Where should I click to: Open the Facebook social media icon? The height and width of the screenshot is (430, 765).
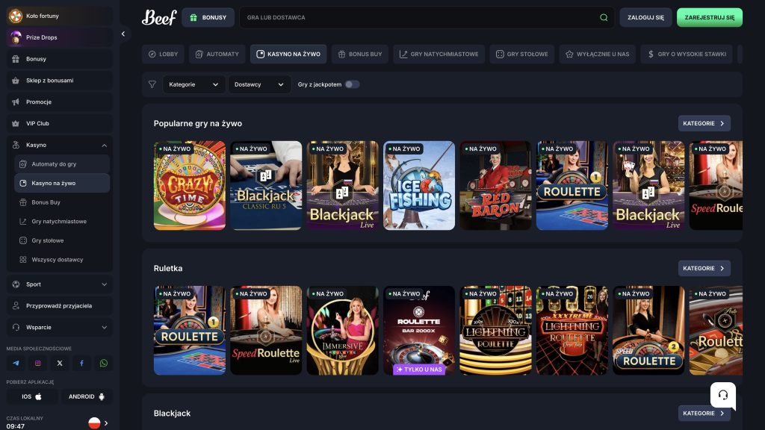point(81,364)
